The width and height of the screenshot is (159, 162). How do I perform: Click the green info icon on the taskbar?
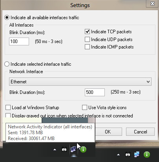pos(147,155)
